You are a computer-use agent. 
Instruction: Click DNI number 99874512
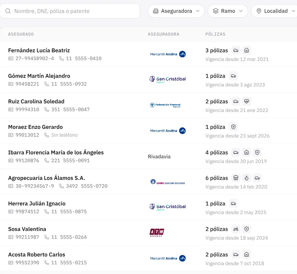click(27, 212)
